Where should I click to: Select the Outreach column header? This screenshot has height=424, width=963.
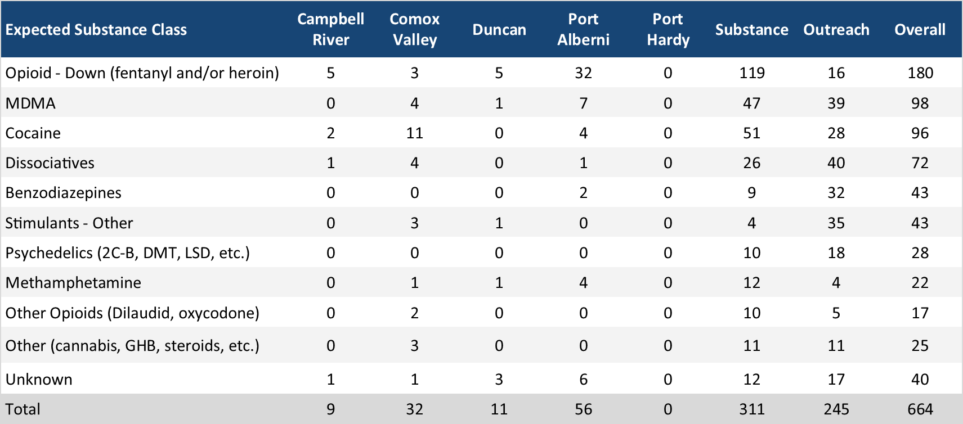[x=836, y=30]
